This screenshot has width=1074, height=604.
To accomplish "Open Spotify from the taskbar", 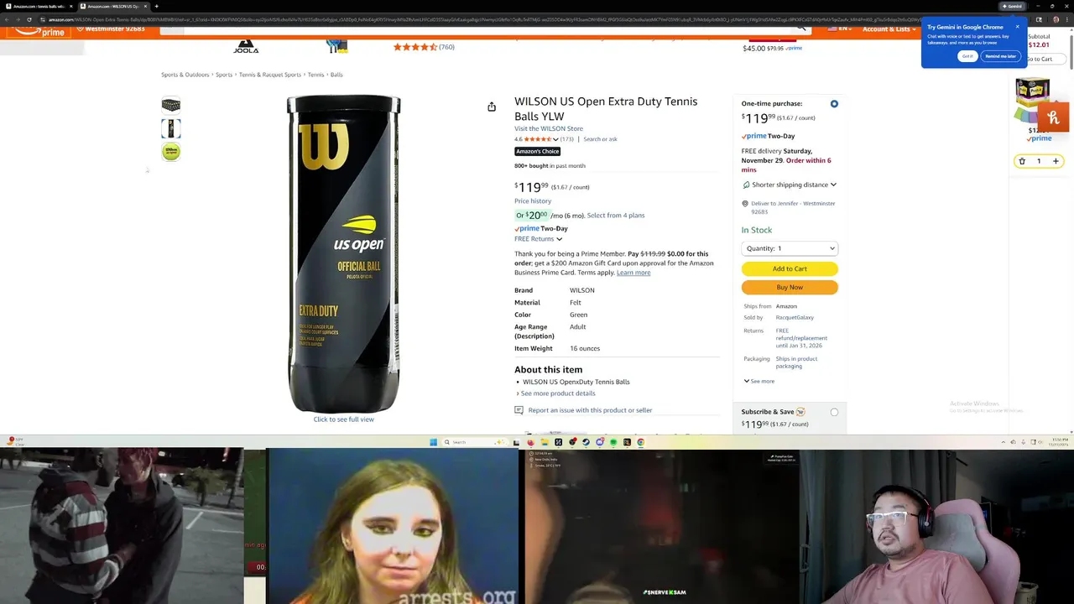I will point(613,442).
